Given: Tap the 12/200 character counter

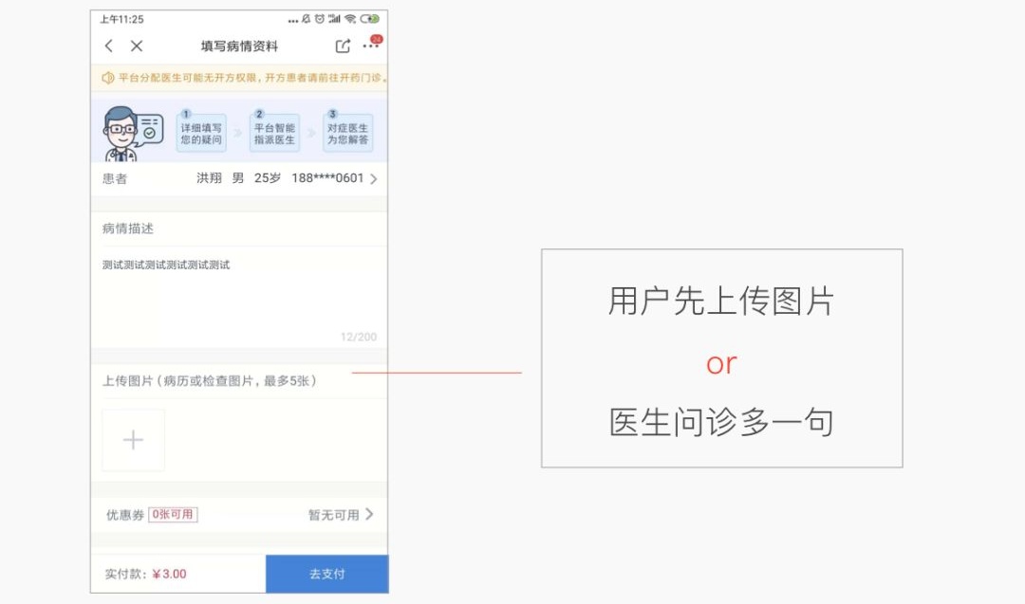Looking at the screenshot, I should 358,337.
